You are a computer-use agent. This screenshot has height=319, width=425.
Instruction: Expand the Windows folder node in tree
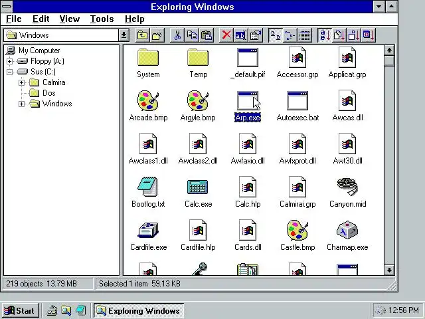(x=21, y=104)
